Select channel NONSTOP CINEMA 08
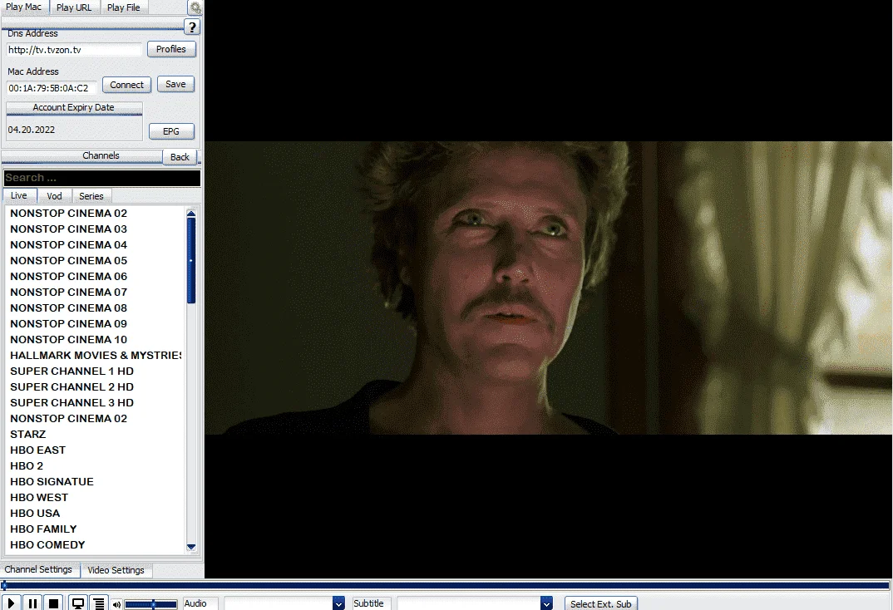893x610 pixels. (x=68, y=308)
